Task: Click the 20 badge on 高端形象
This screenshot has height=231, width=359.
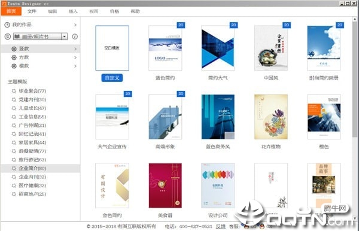Action: pyautogui.click(x=181, y=93)
